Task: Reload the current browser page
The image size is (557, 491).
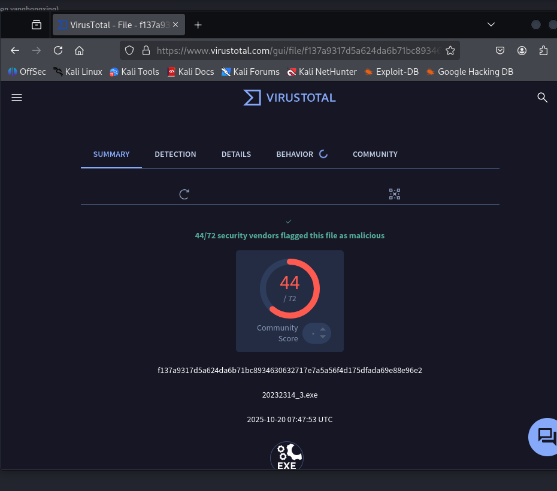Action: (58, 50)
